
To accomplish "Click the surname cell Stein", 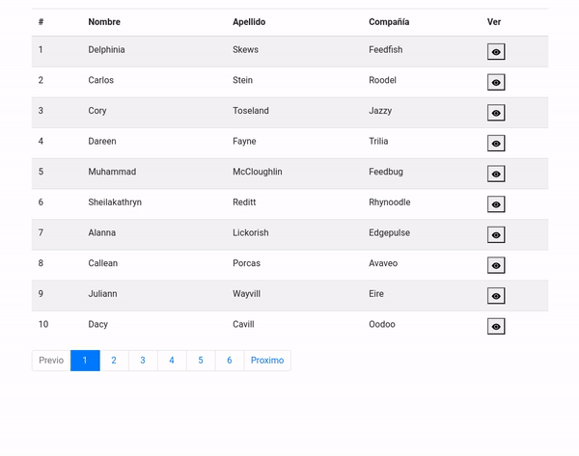I will point(242,80).
